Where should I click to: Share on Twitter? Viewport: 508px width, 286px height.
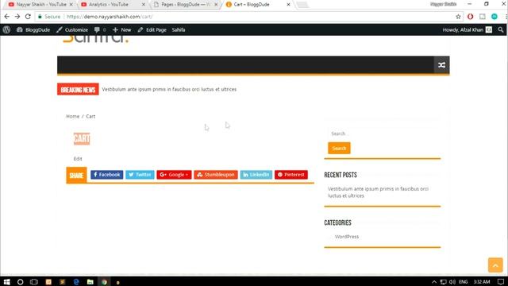(140, 175)
